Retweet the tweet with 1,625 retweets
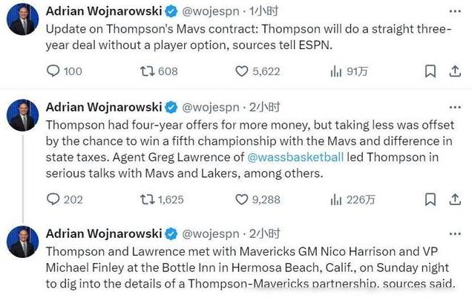This screenshot has height=298, width=472. [162, 199]
